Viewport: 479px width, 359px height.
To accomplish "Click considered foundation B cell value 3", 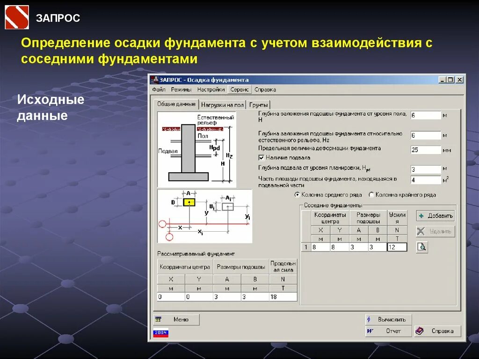I will pos(255,297).
